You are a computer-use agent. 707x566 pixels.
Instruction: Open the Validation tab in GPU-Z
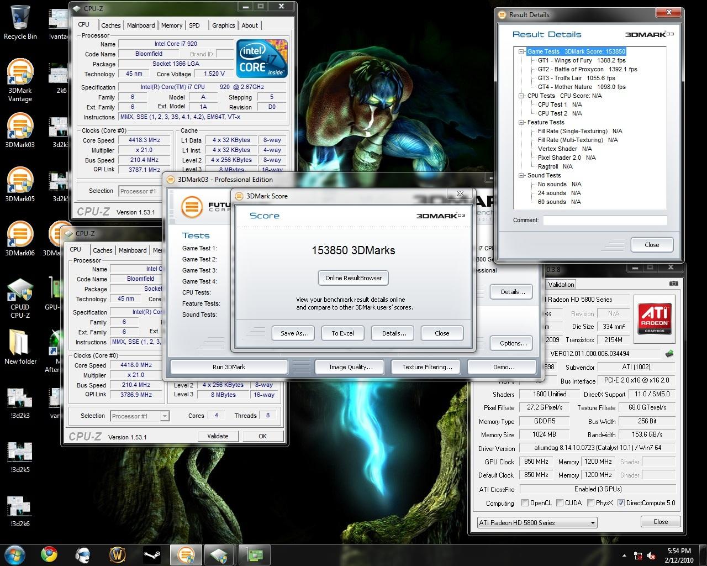click(x=561, y=284)
